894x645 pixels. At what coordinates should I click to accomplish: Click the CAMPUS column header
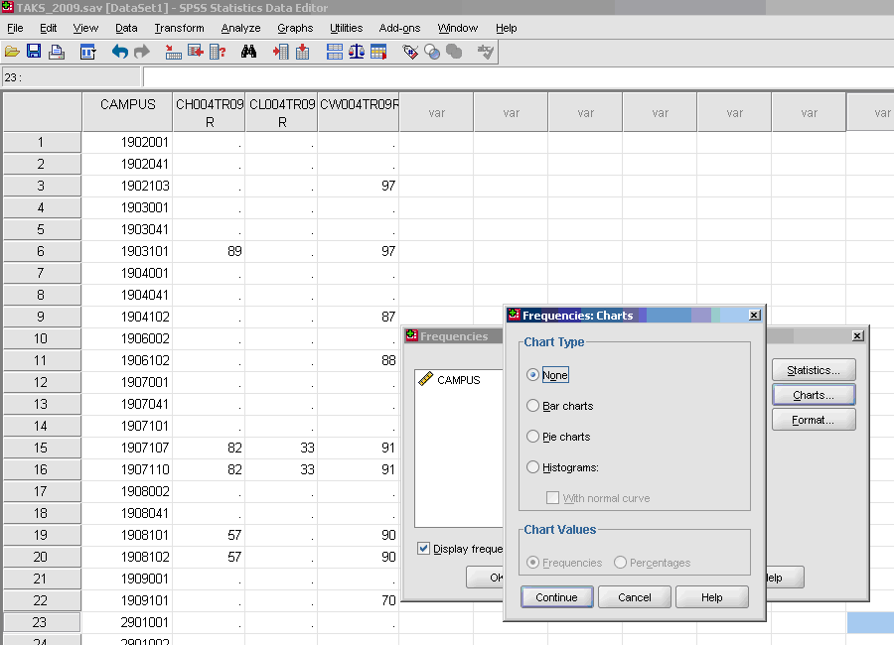click(x=128, y=112)
